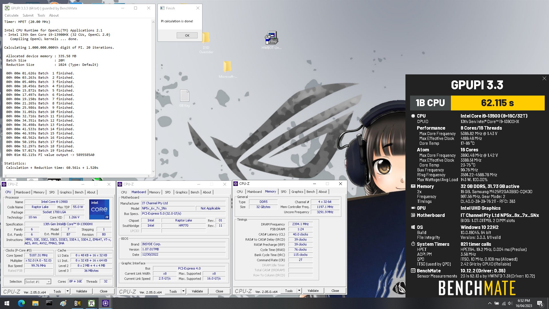Click Close button in the Mainboard CPU-Z window
549x309 pixels.
219,291
